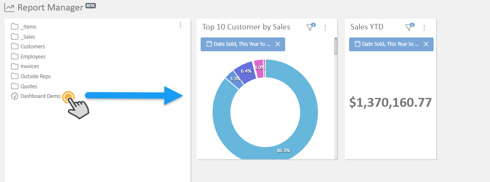This screenshot has height=182, width=490.
Task: Open the Outside Reps folder
Action: (x=35, y=76)
